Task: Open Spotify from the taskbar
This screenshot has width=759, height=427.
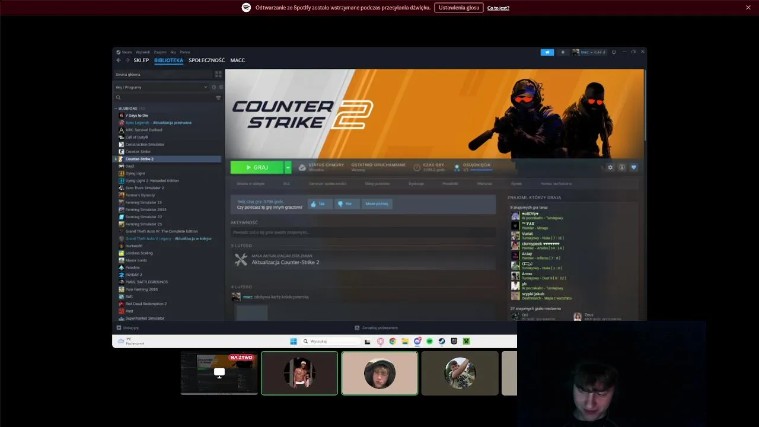Action: pyautogui.click(x=429, y=342)
